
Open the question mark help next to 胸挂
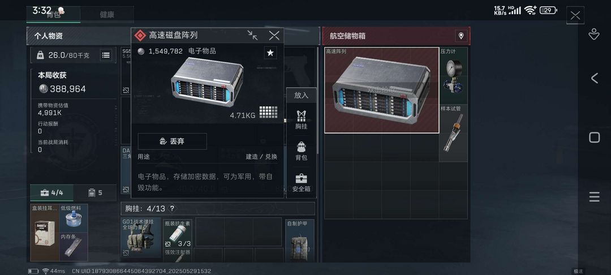pos(172,209)
